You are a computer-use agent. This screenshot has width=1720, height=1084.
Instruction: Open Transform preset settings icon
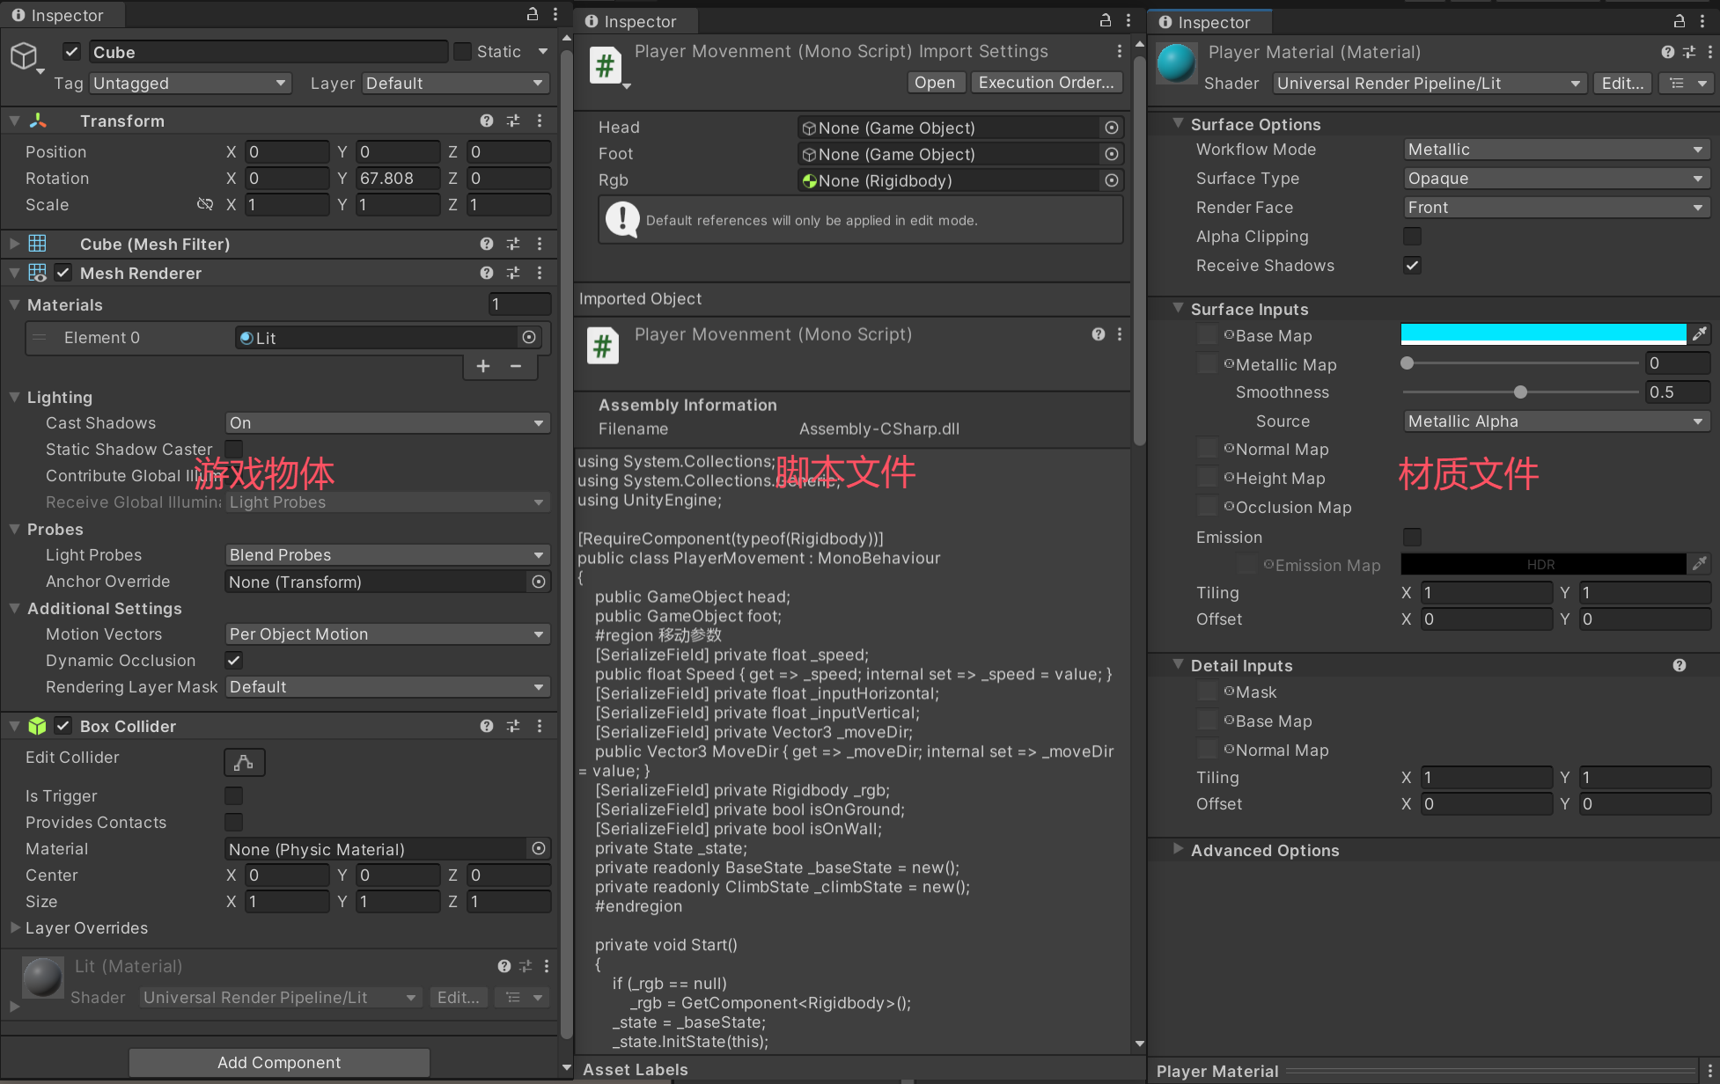coord(513,121)
